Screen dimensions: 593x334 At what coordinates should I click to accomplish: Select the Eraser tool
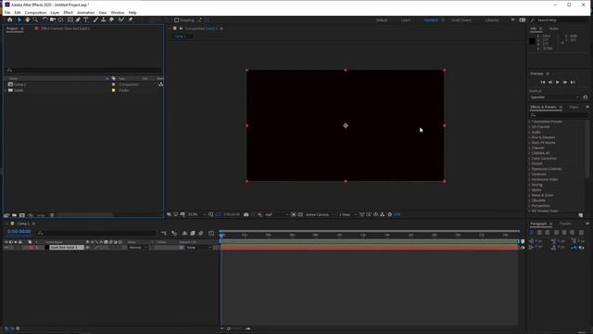click(111, 19)
